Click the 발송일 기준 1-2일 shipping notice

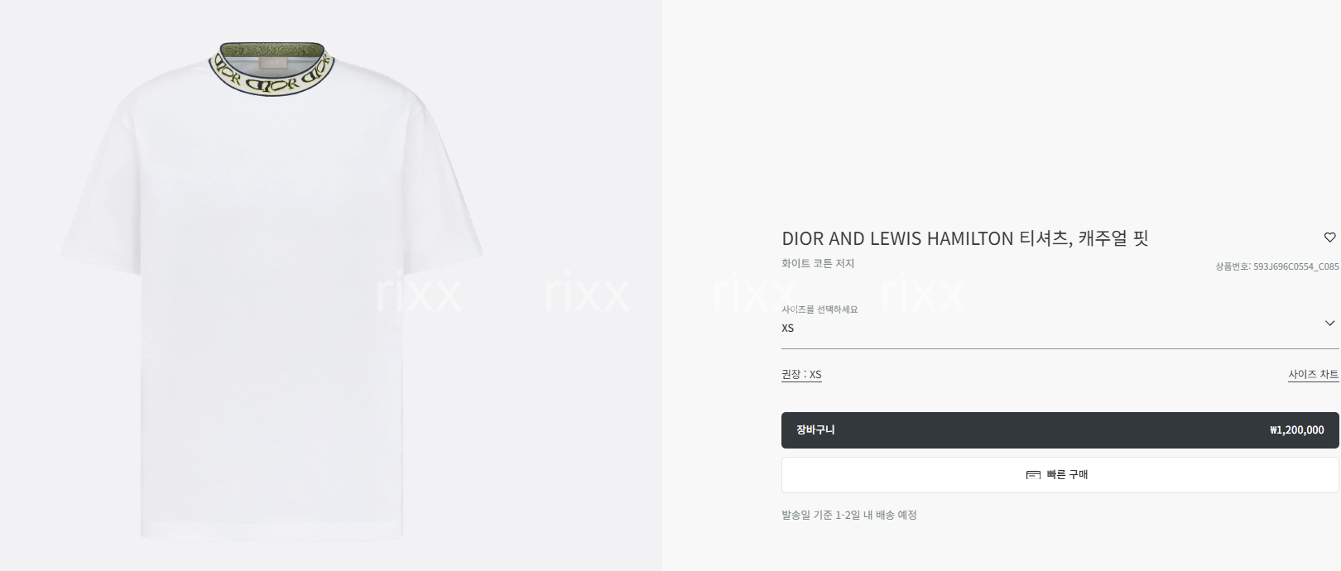[x=849, y=515]
